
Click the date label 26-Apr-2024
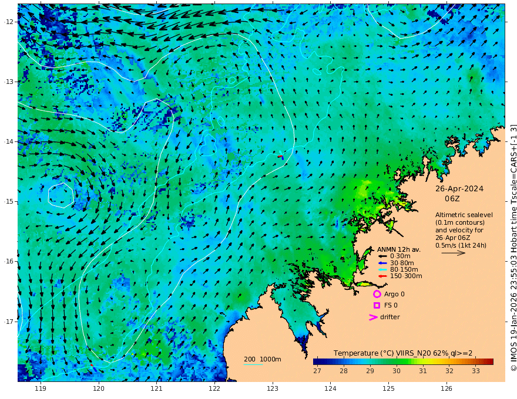click(x=459, y=189)
